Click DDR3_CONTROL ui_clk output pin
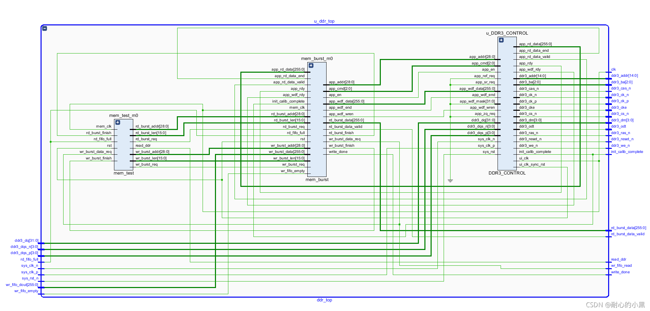 [524, 158]
